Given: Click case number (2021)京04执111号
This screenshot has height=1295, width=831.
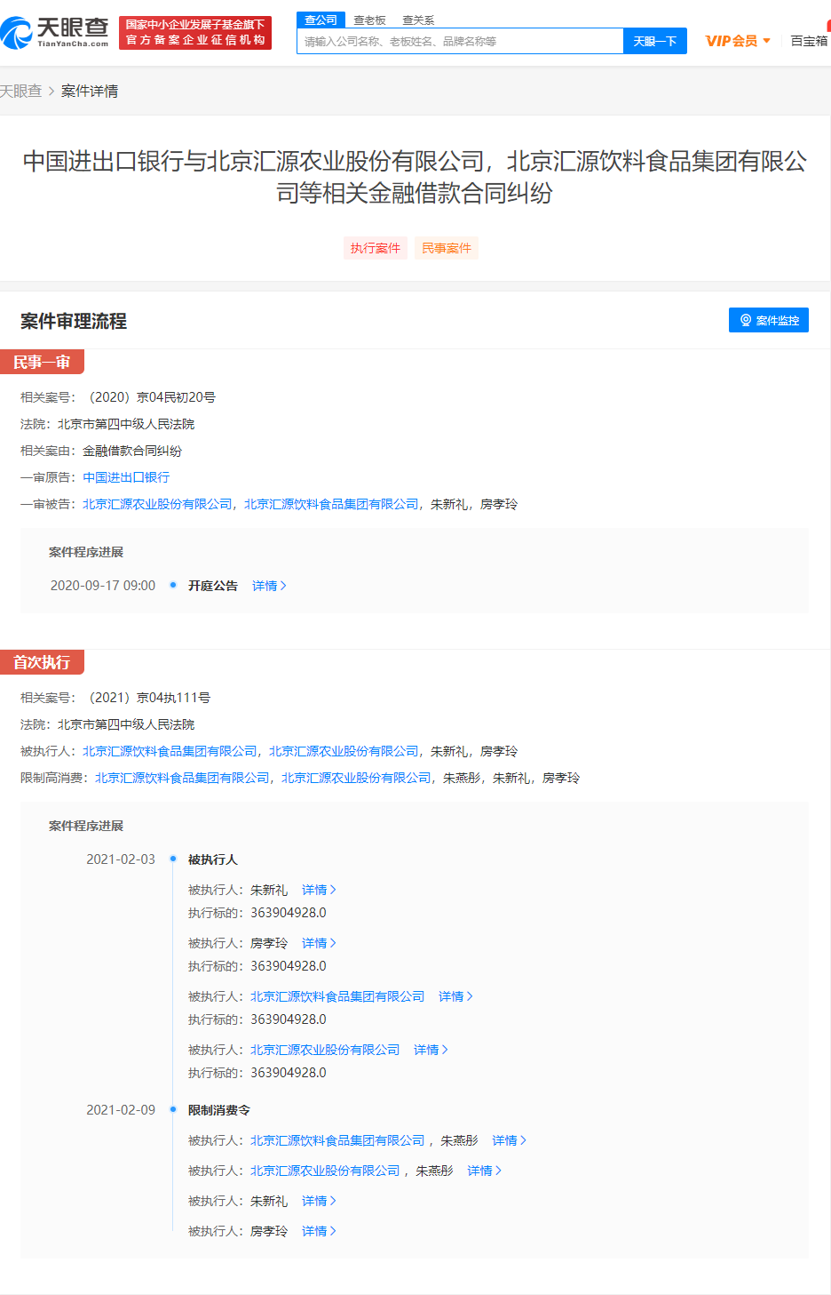Looking at the screenshot, I should pyautogui.click(x=149, y=698).
